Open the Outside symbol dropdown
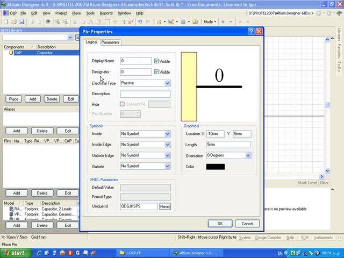The image size is (344, 258). (x=167, y=166)
